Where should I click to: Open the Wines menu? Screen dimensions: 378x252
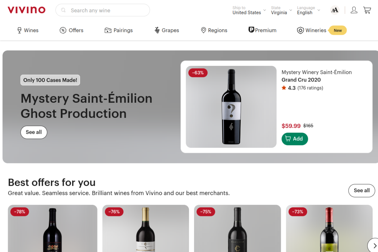pyautogui.click(x=28, y=30)
